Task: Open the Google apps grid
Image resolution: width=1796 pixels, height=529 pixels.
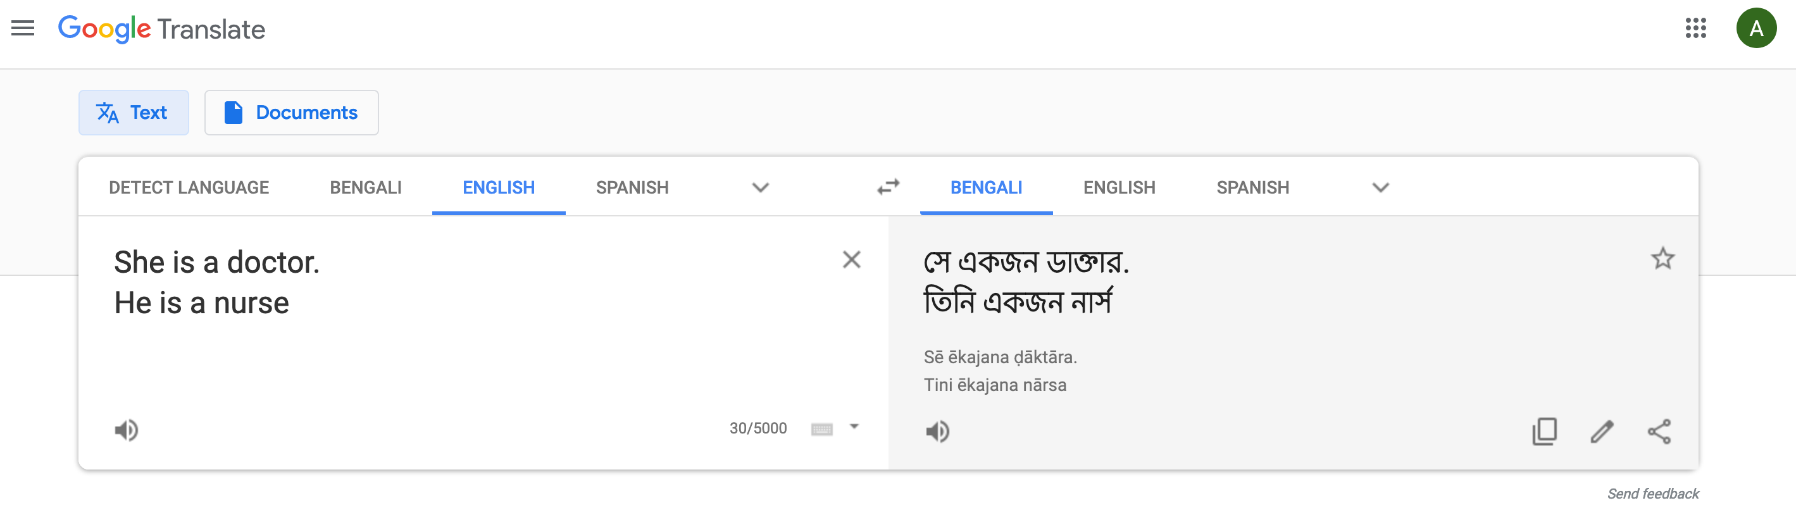Action: (x=1695, y=28)
